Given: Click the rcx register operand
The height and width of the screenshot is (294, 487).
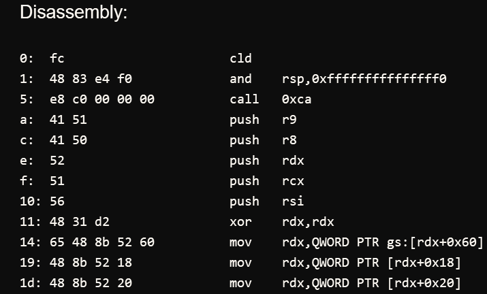Looking at the screenshot, I should tap(292, 181).
